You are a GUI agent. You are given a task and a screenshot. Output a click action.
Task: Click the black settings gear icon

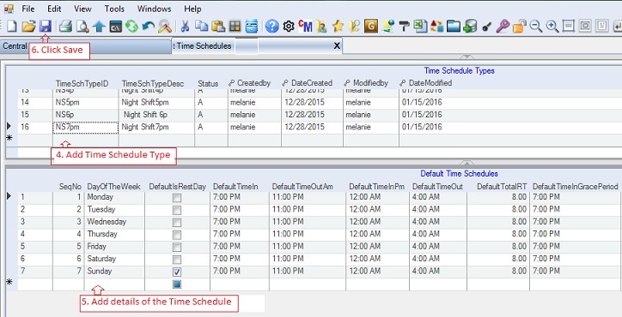[x=289, y=27]
